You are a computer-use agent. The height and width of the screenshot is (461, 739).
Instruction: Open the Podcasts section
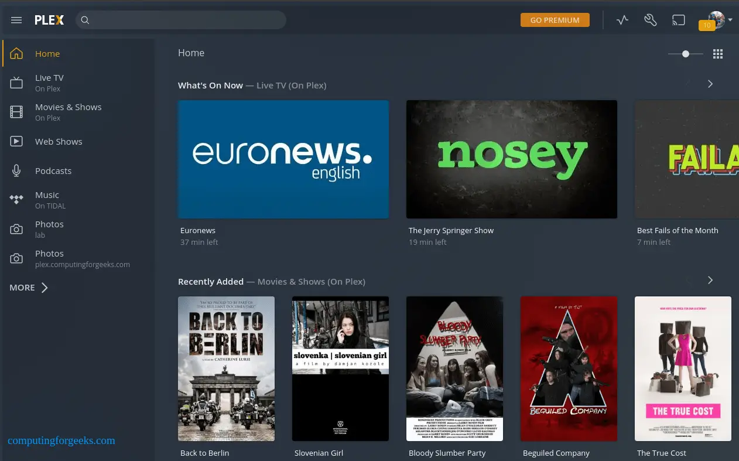point(53,170)
